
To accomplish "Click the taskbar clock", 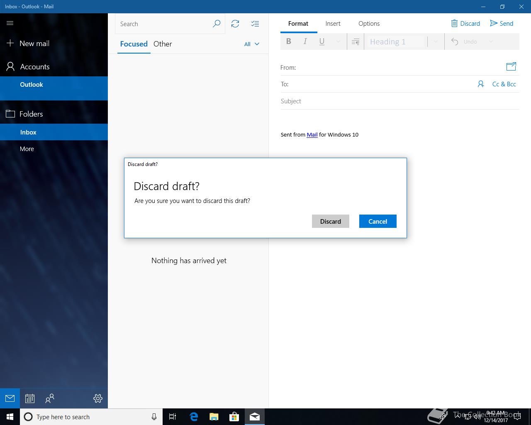I will click(496, 417).
